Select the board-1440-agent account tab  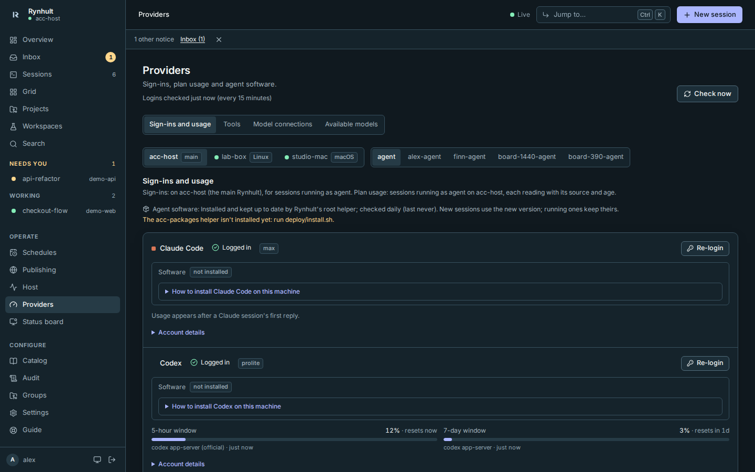tap(527, 157)
